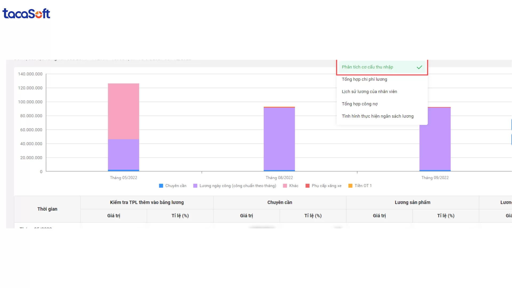512x288 pixels.
Task: Choose Lịch sử lương của nhân viên
Action: pyautogui.click(x=369, y=92)
